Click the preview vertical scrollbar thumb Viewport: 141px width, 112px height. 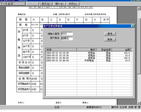[x=139, y=46]
